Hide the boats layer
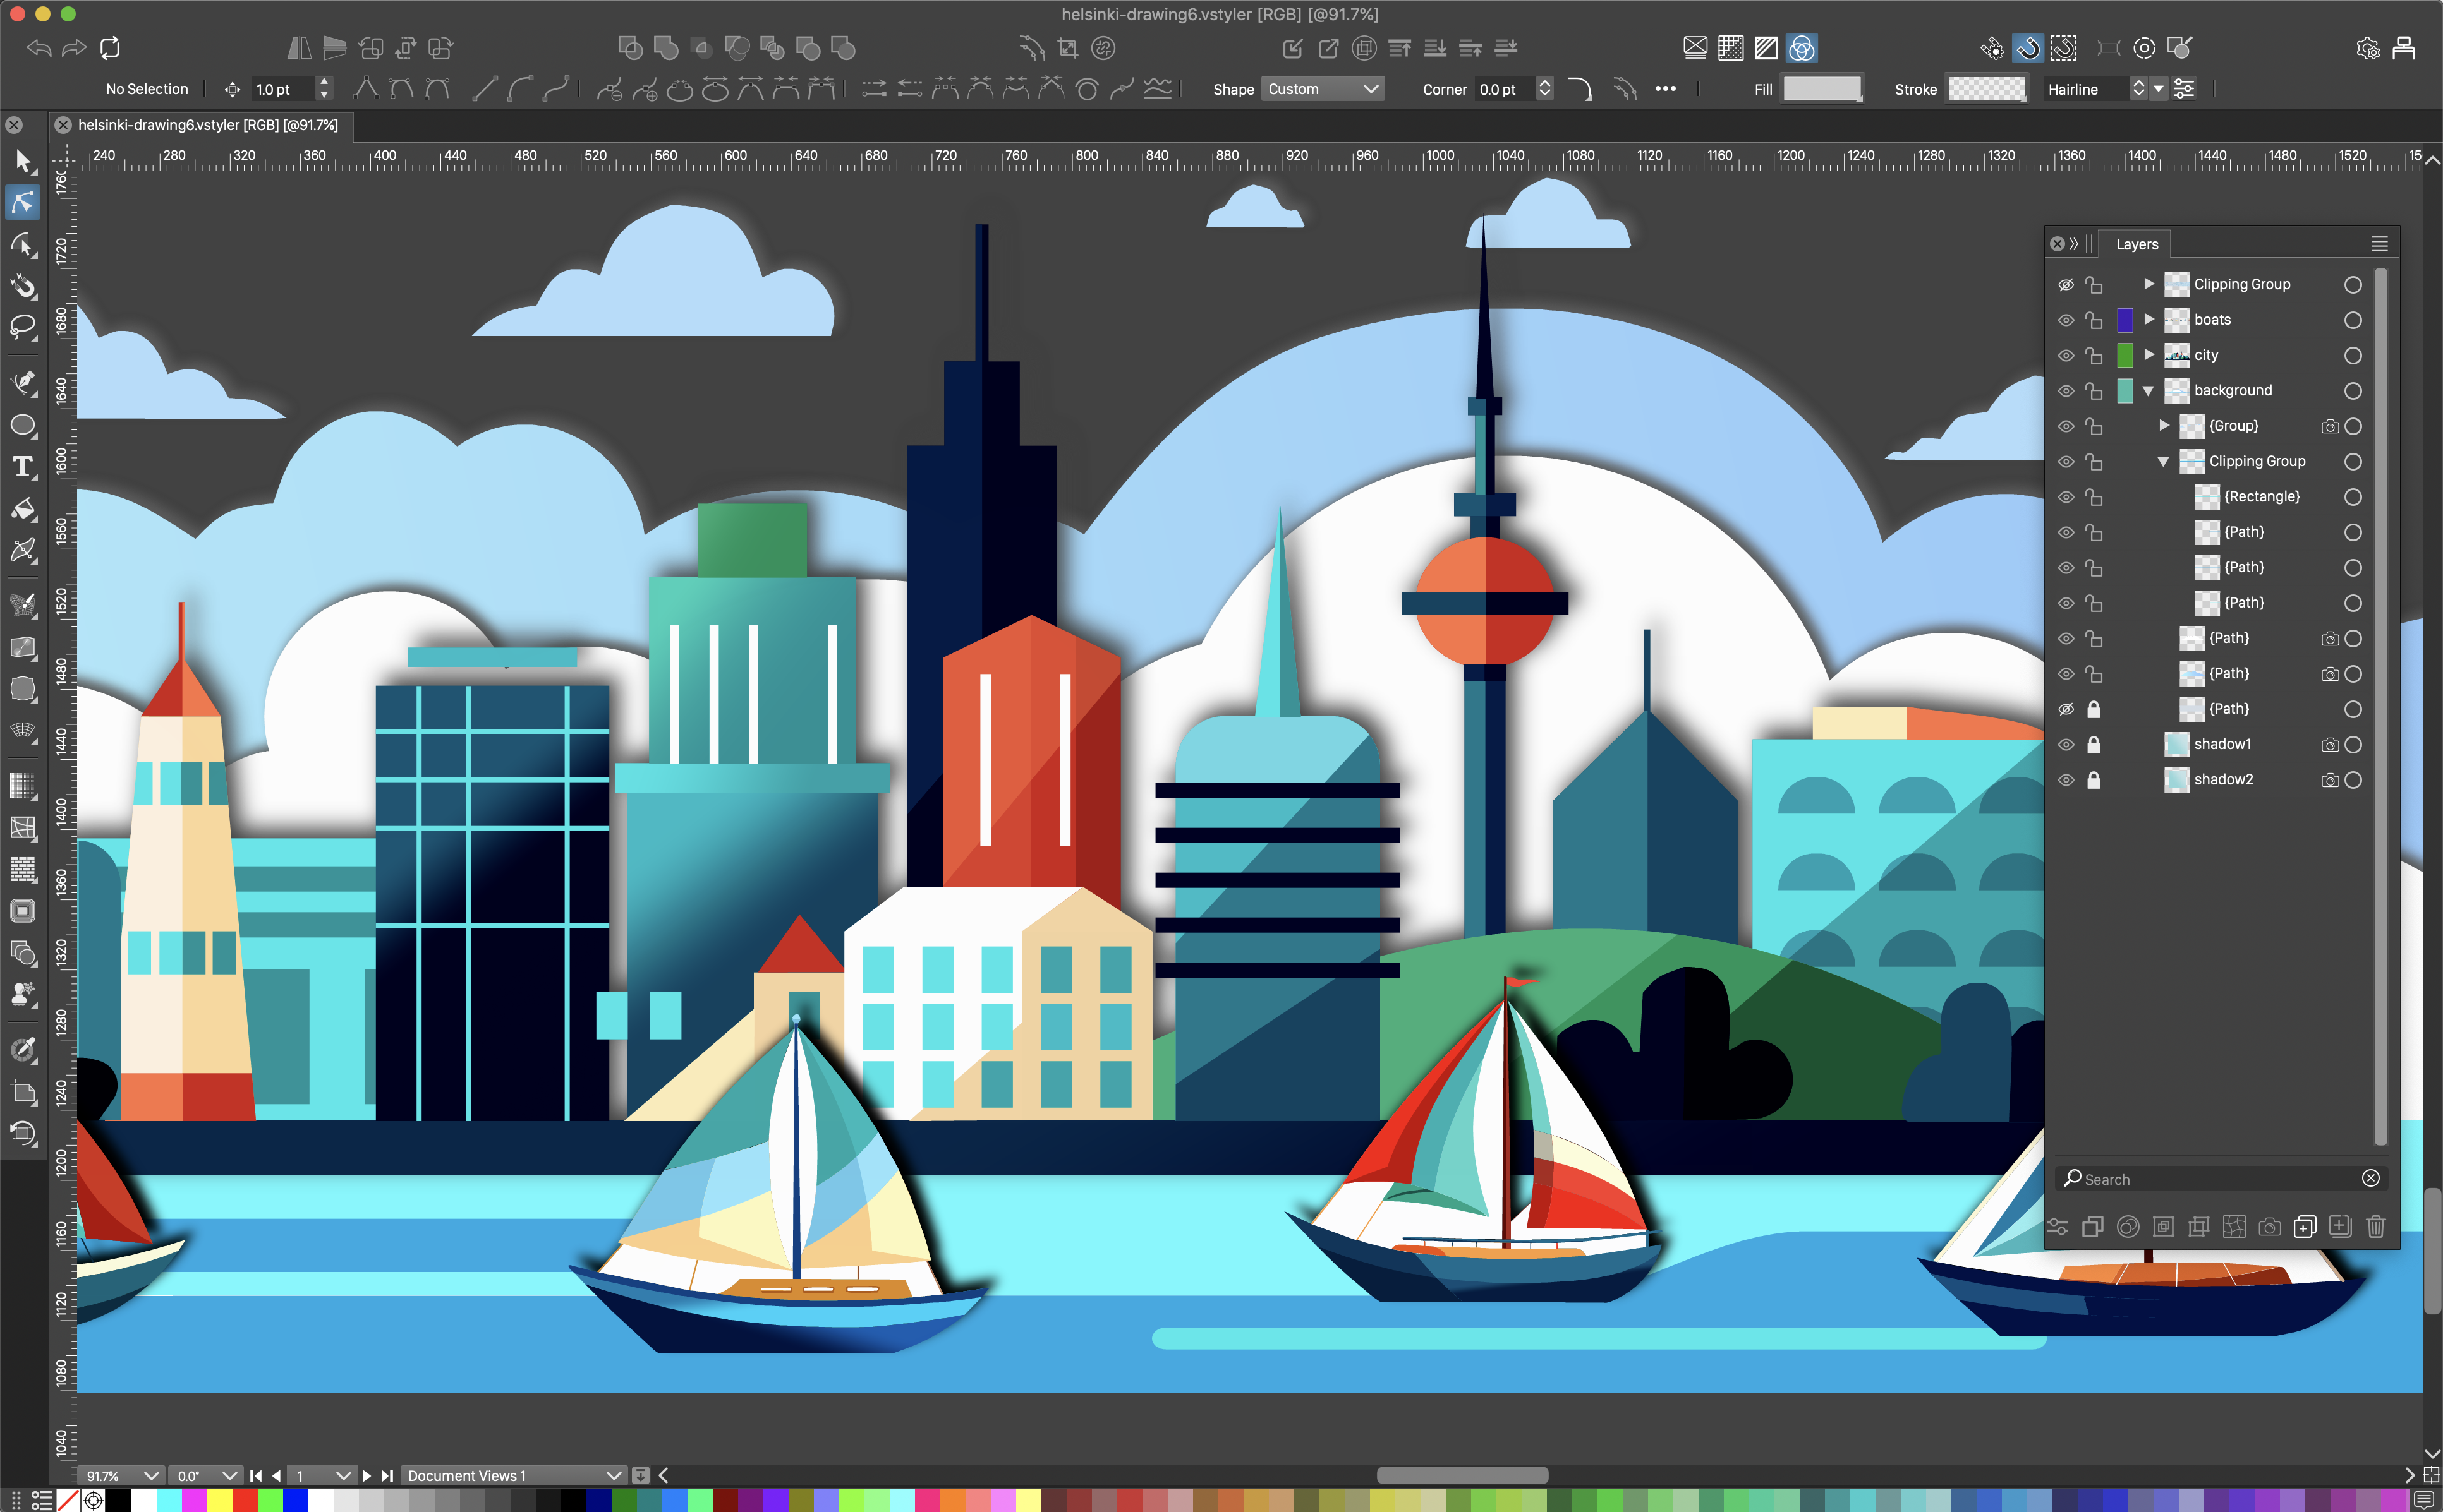The width and height of the screenshot is (2443, 1512). [2066, 320]
